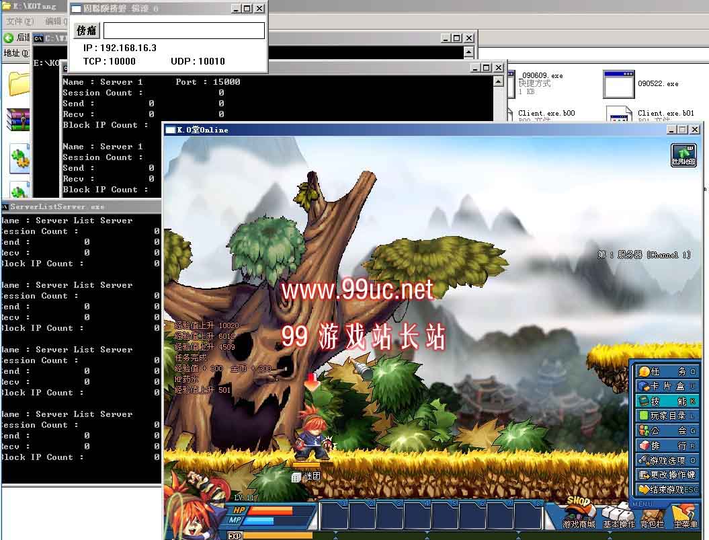
Task: Select quick slot number 1
Action: coord(334,515)
